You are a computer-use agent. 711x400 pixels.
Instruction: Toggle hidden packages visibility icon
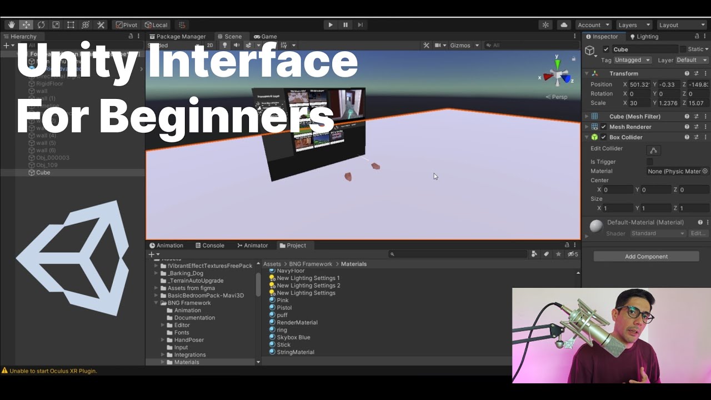pyautogui.click(x=573, y=254)
